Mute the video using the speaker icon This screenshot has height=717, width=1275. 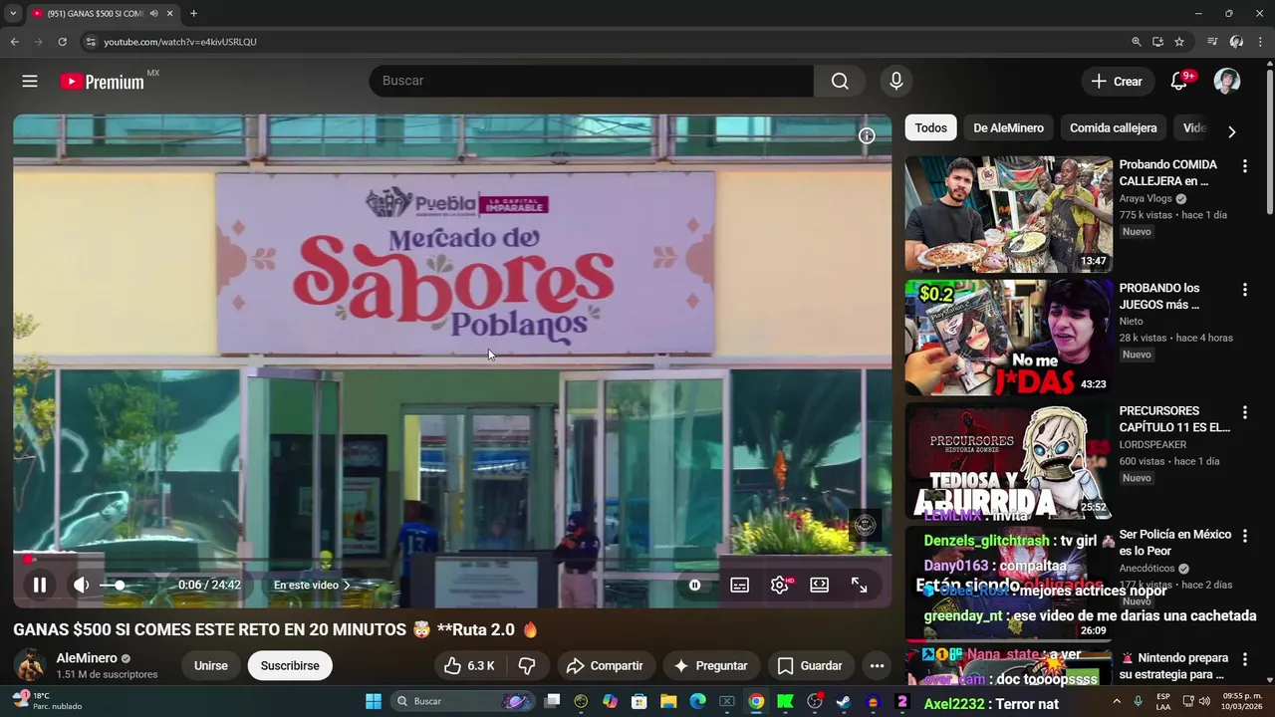[82, 586]
